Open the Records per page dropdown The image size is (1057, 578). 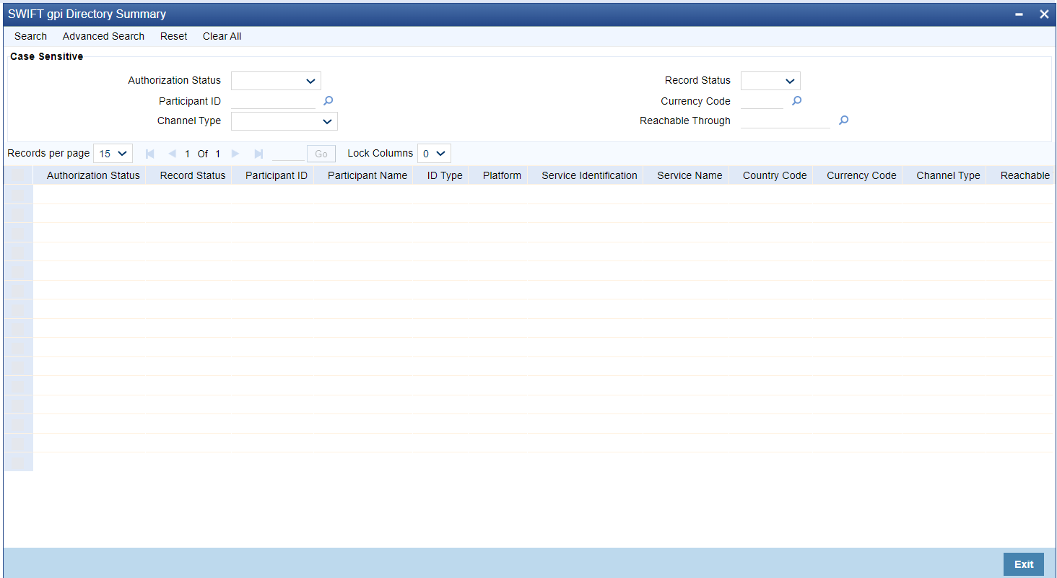click(x=113, y=154)
